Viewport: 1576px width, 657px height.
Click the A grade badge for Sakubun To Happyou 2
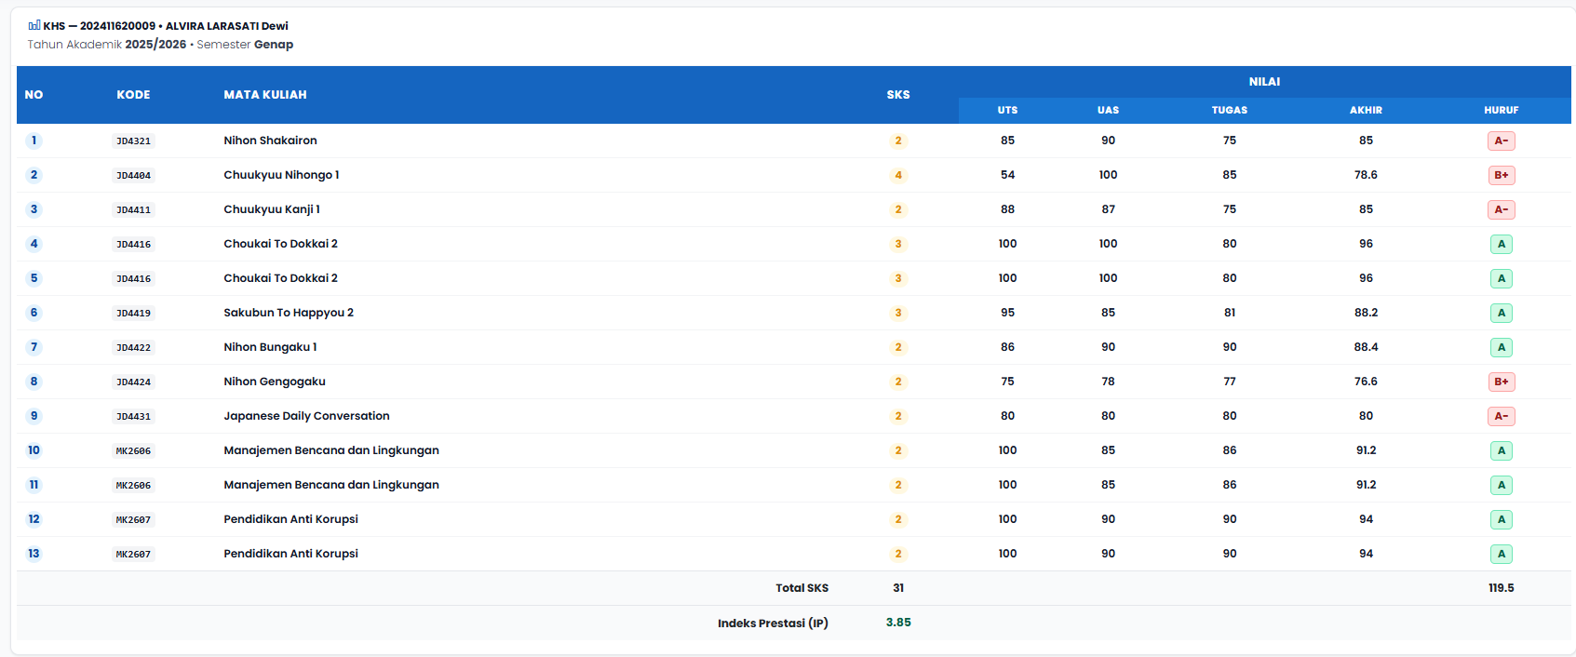click(x=1501, y=313)
